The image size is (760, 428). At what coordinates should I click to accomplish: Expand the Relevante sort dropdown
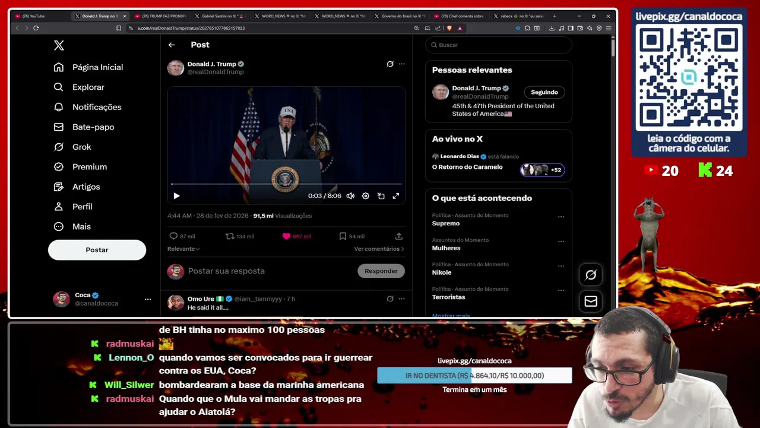(x=183, y=248)
